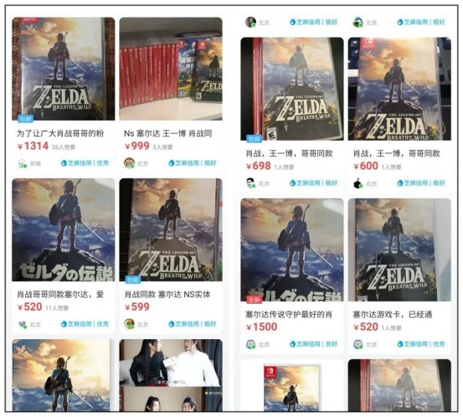Open the ¥1314 Zelda listing thumbnail

coord(63,69)
